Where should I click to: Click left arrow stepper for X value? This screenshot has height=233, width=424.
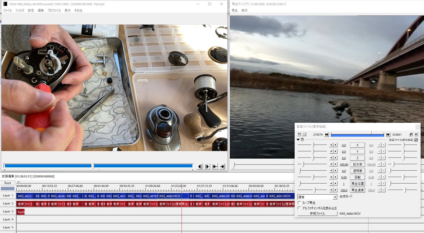[x=331, y=145]
